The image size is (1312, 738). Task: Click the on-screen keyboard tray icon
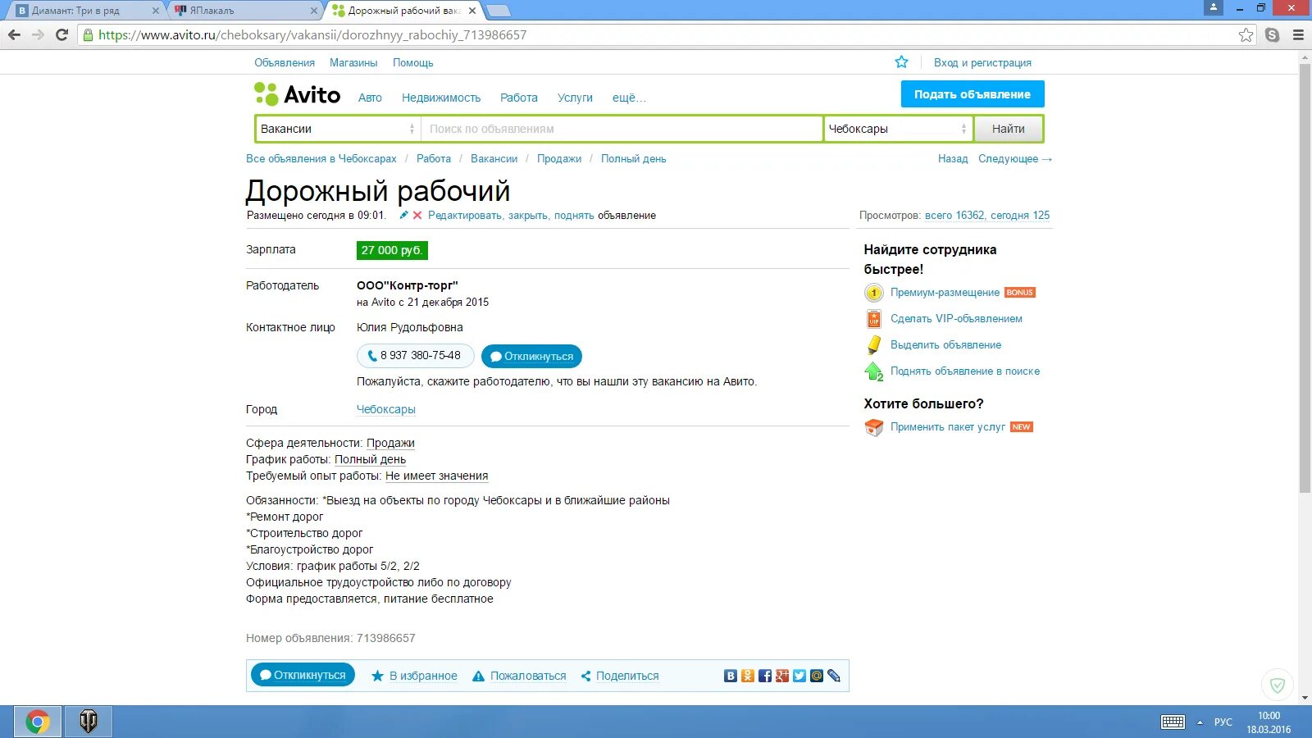1173,722
